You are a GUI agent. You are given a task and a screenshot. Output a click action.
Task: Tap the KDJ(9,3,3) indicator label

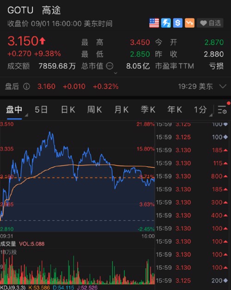13,288
